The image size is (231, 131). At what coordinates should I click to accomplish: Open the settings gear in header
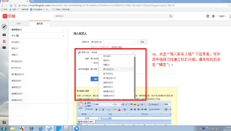click(x=213, y=16)
